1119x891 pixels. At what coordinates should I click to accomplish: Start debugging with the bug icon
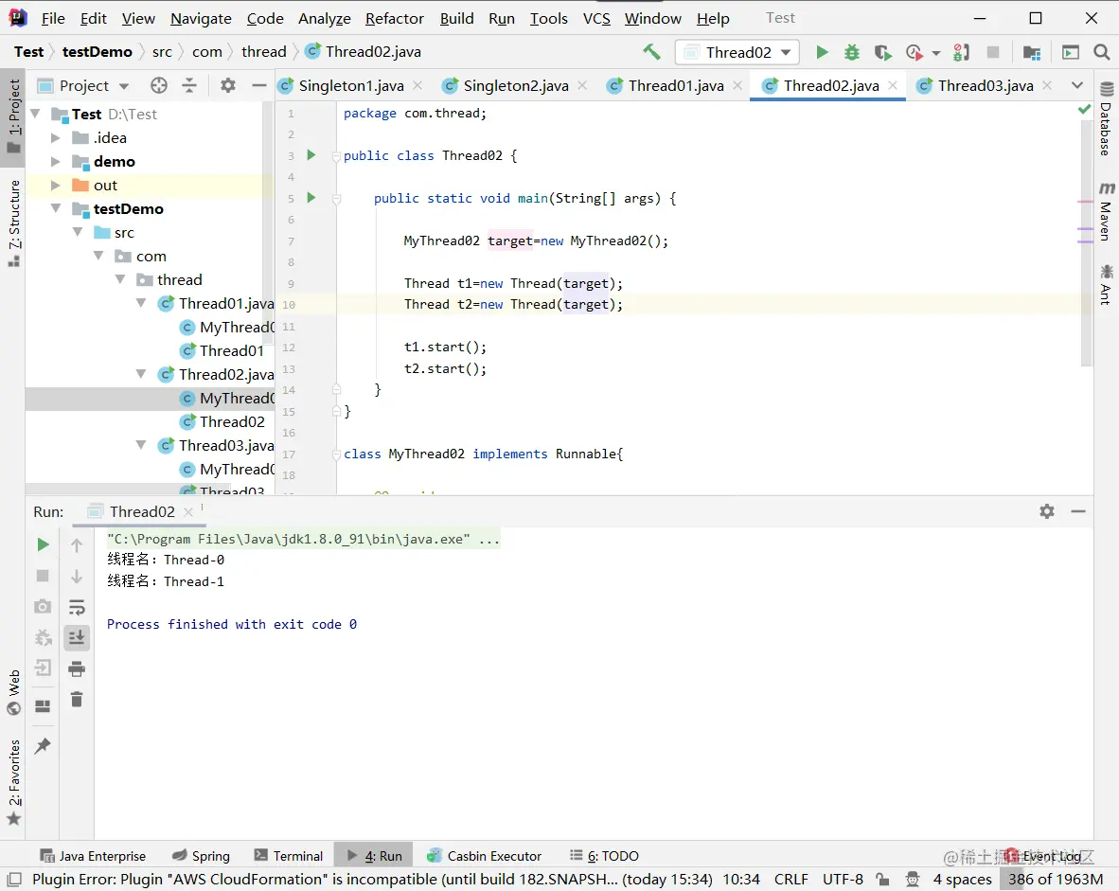coord(852,52)
